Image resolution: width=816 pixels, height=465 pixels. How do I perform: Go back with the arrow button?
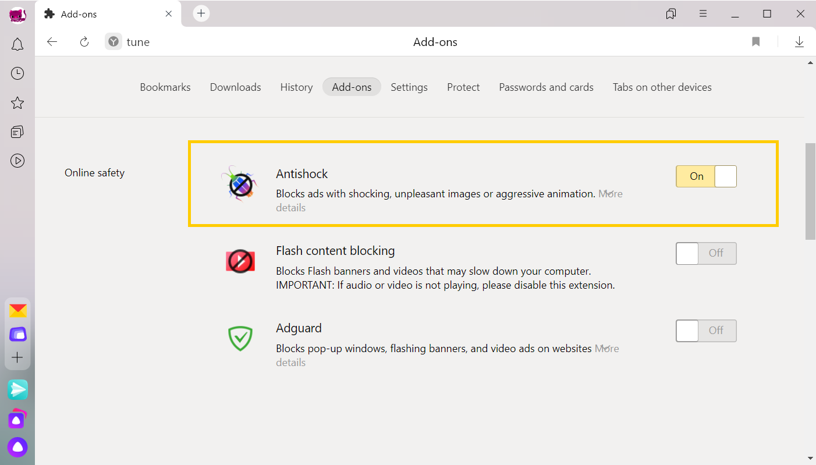(x=52, y=42)
